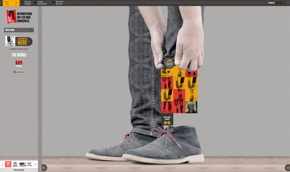290x172 pixels.
Task: Click the UNHCR partner logo
Action: [x=15, y=164]
